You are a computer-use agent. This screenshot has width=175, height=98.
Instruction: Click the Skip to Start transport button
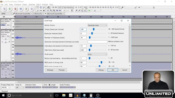tap(5, 9)
